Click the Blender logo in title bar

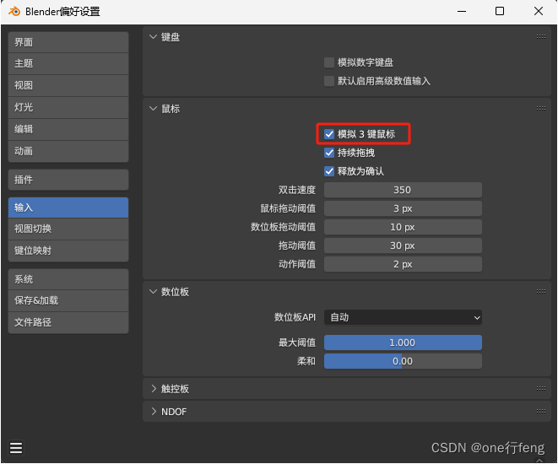pos(14,11)
